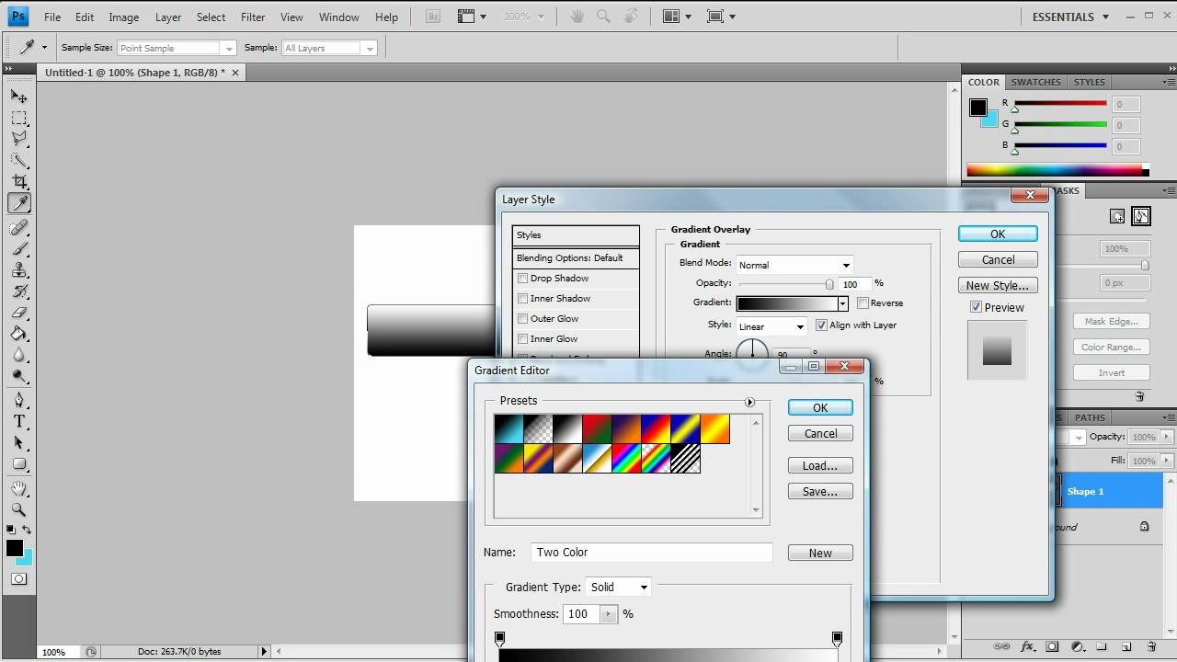Open the Image menu

pos(124,17)
